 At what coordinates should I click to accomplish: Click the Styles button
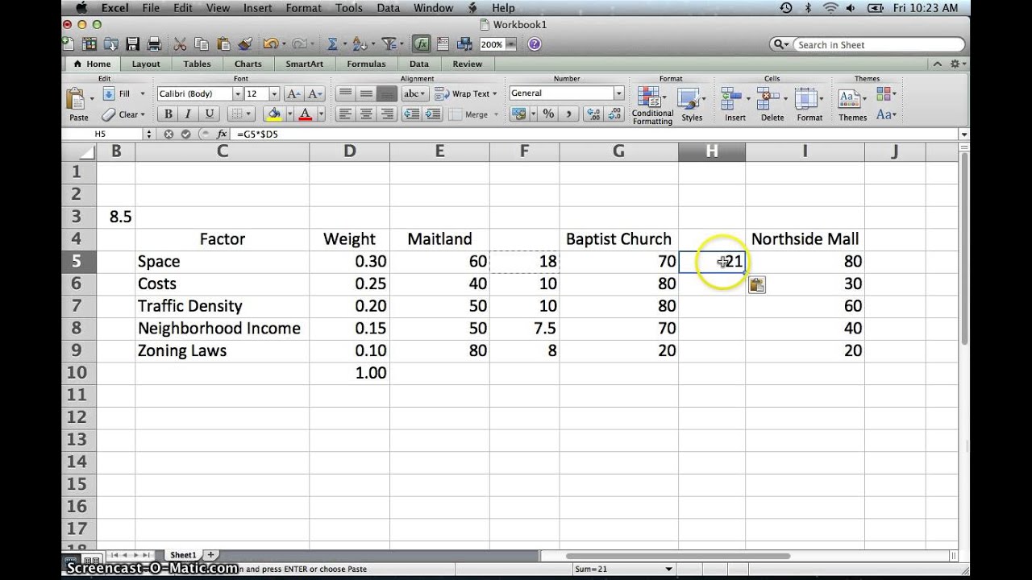tap(691, 105)
